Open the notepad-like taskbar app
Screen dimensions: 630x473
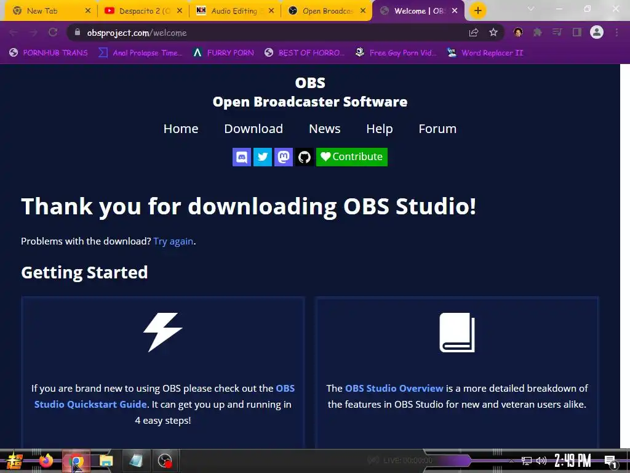tap(135, 461)
